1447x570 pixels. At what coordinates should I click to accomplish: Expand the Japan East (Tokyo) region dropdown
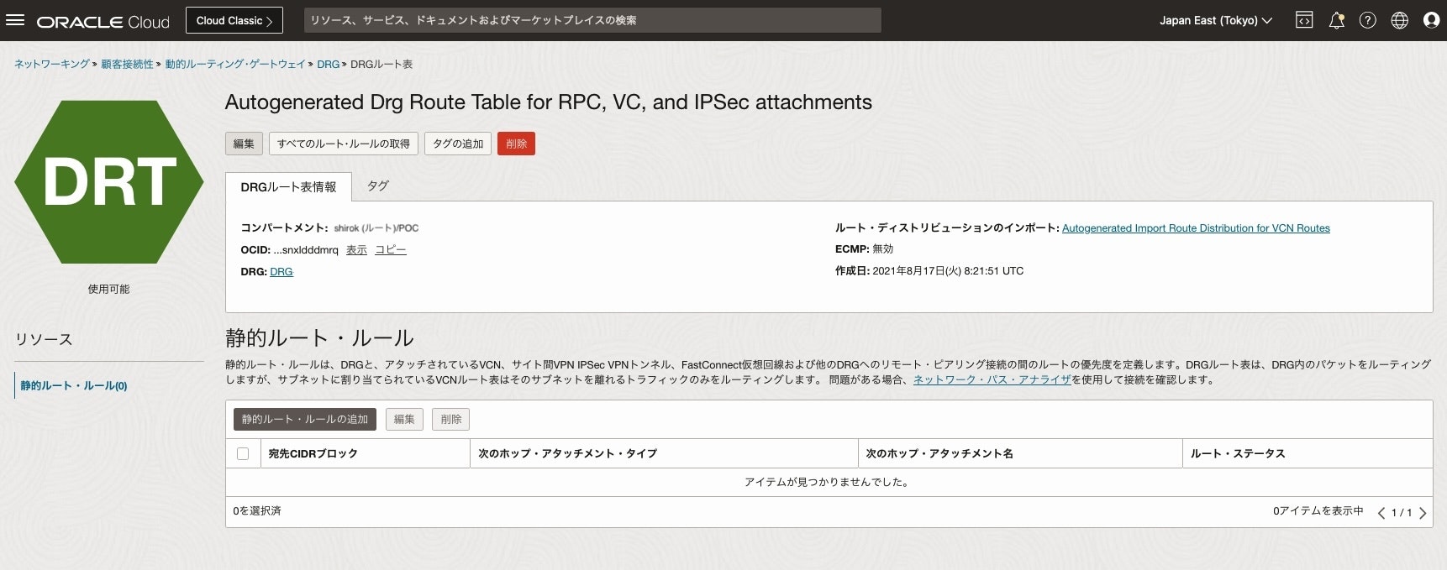[1216, 20]
